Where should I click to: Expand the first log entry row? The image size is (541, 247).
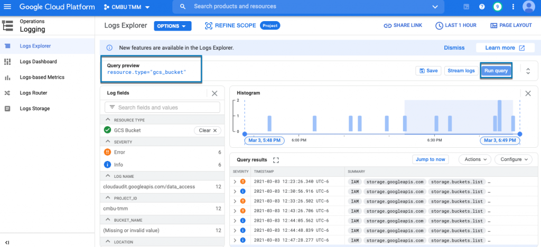coord(235,182)
